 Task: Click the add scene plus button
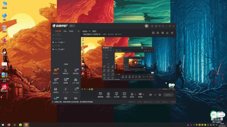click(x=78, y=31)
